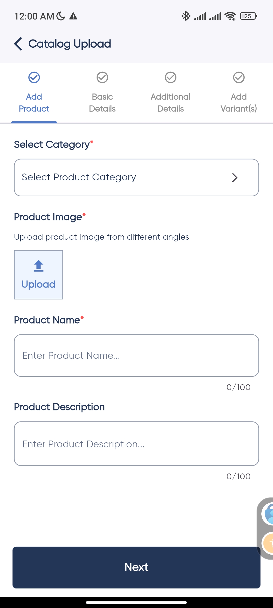Image resolution: width=273 pixels, height=608 pixels.
Task: Tap the Basic Details step checkmark icon
Action: tap(102, 78)
